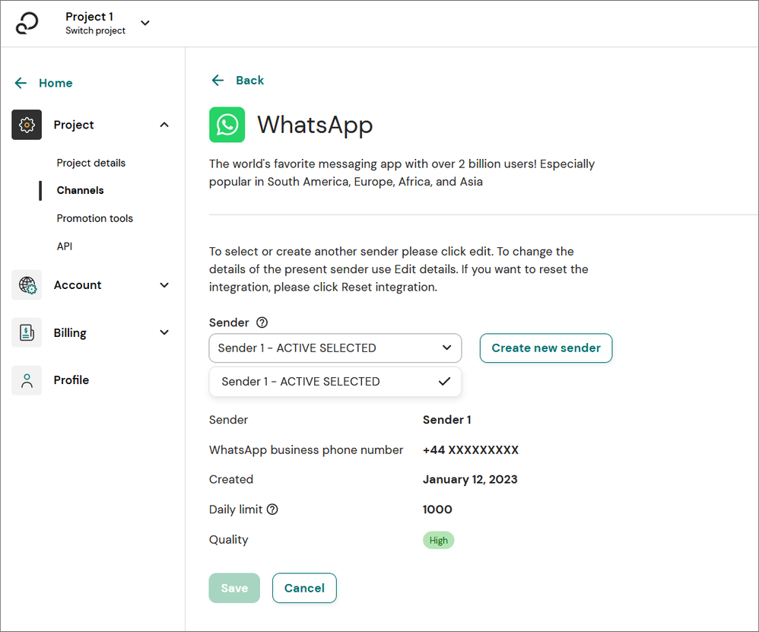Click the Home back arrow icon

21,83
